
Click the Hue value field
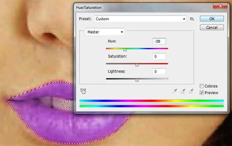coord(159,41)
